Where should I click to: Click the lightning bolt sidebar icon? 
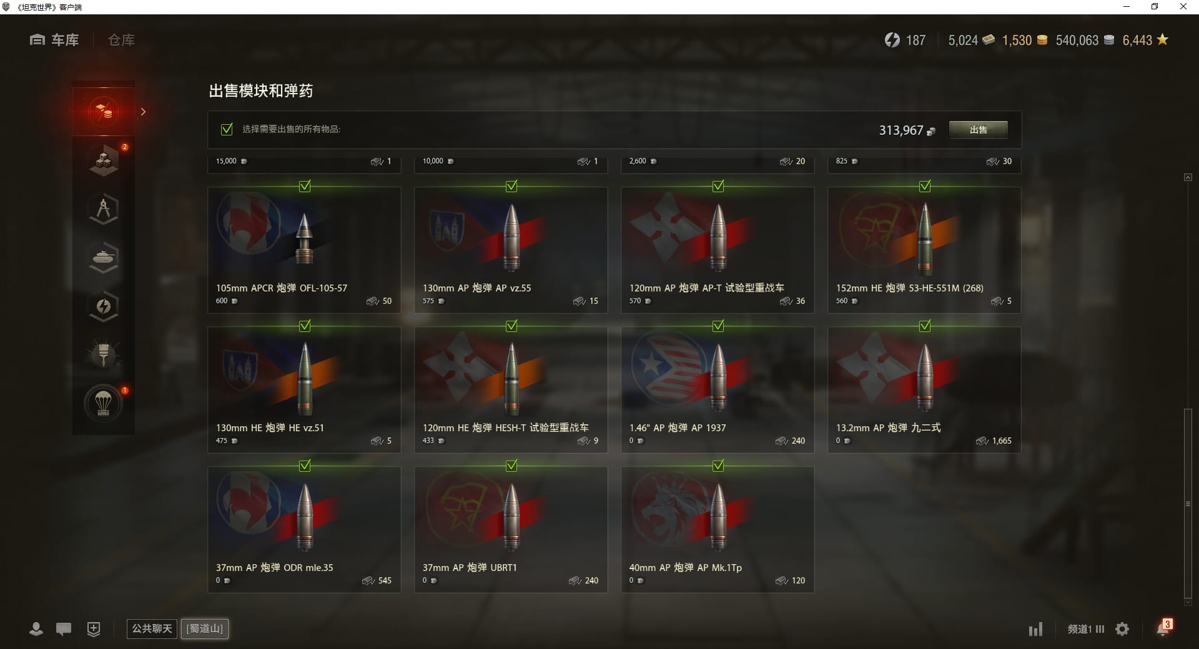(x=104, y=306)
